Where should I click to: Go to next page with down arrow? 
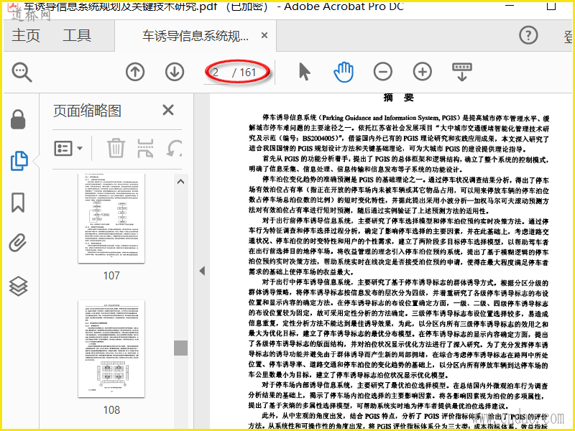click(175, 72)
